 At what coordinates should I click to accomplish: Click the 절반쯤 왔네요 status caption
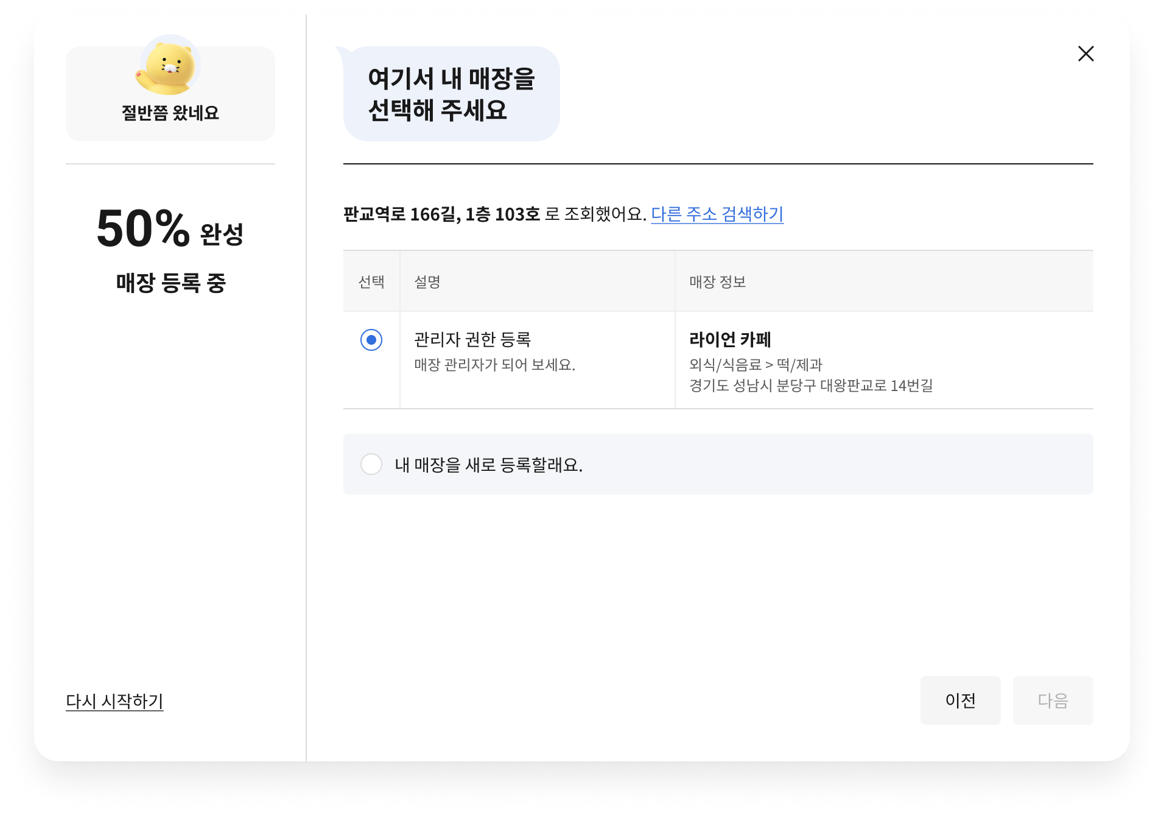170,113
